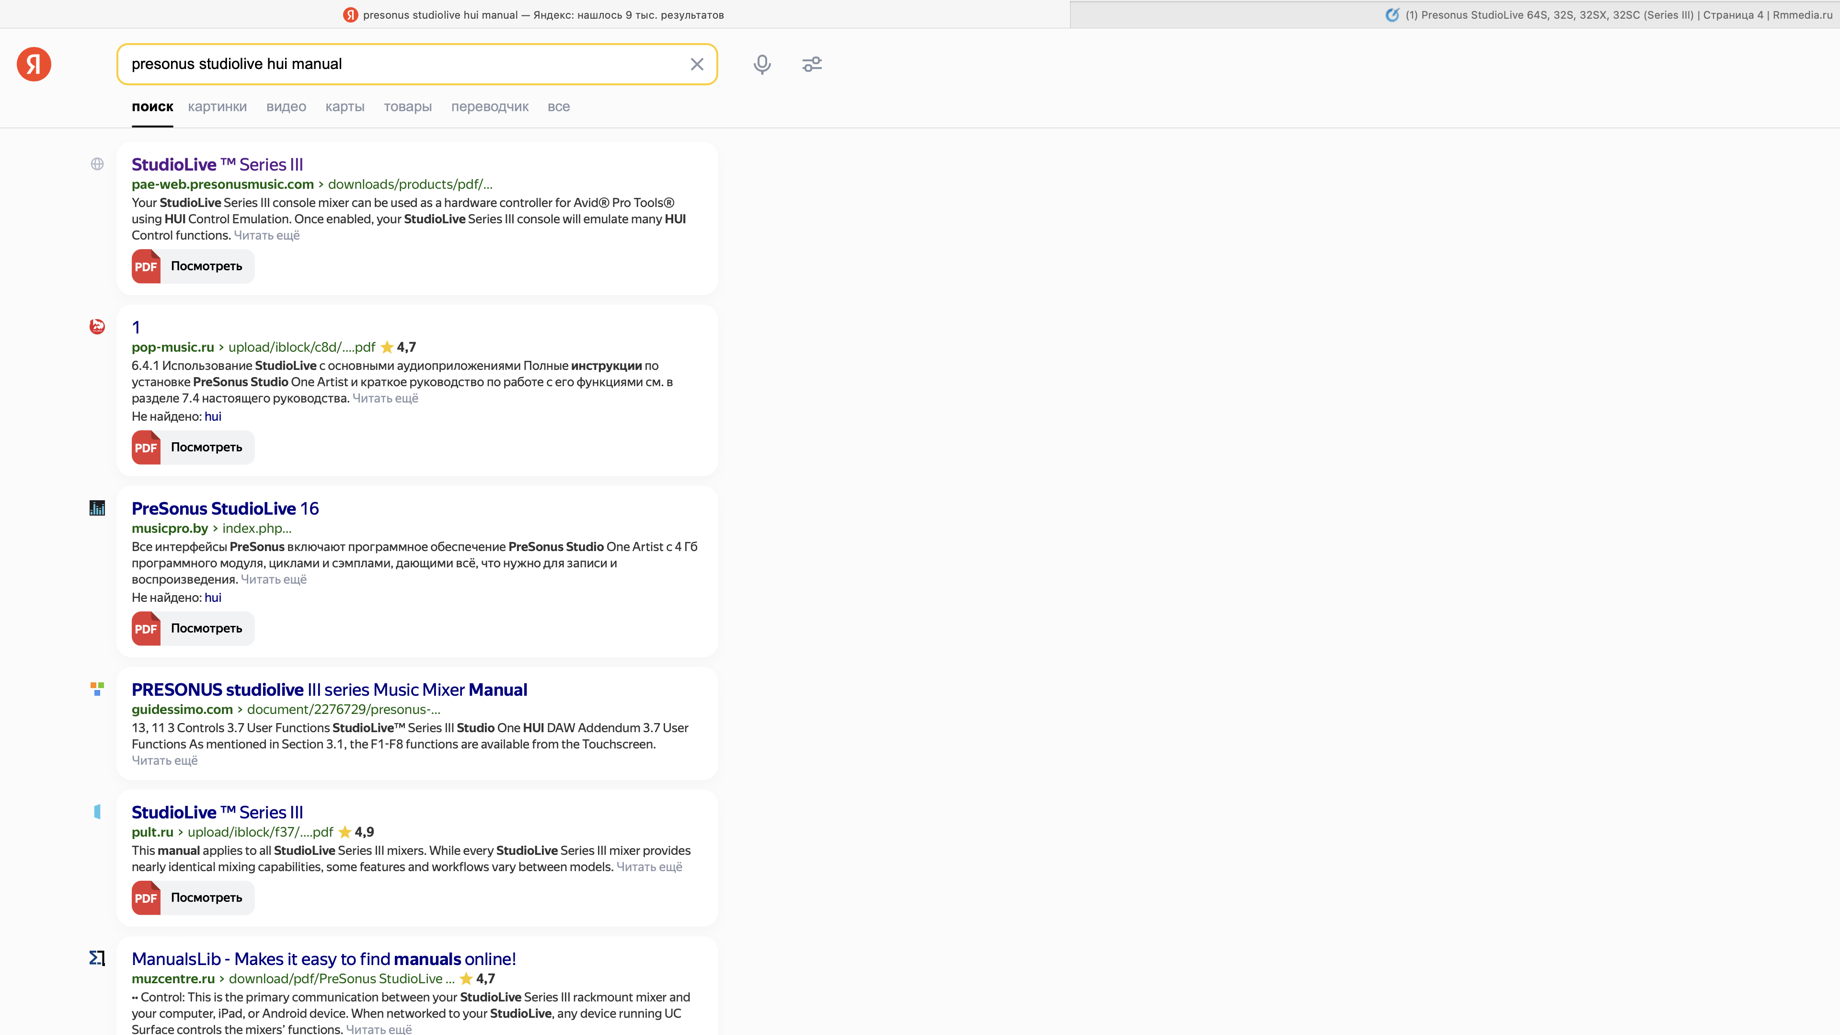This screenshot has width=1840, height=1035.
Task: Open pult.ru domain link
Action: (152, 832)
